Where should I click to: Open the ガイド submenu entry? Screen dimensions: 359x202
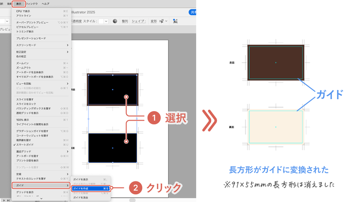(41, 185)
